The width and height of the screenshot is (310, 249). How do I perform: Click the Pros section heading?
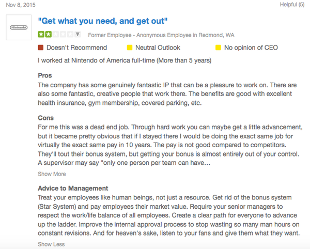45,75
